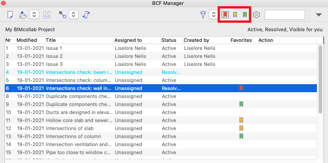This screenshot has height=163, width=328.
Task: Toggle the yellow favorites filter
Action: pyautogui.click(x=235, y=15)
